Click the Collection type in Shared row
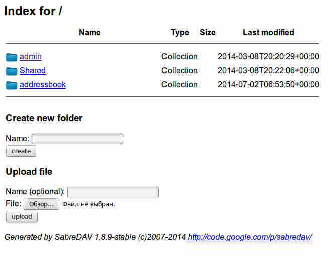332x259 pixels. [180, 71]
